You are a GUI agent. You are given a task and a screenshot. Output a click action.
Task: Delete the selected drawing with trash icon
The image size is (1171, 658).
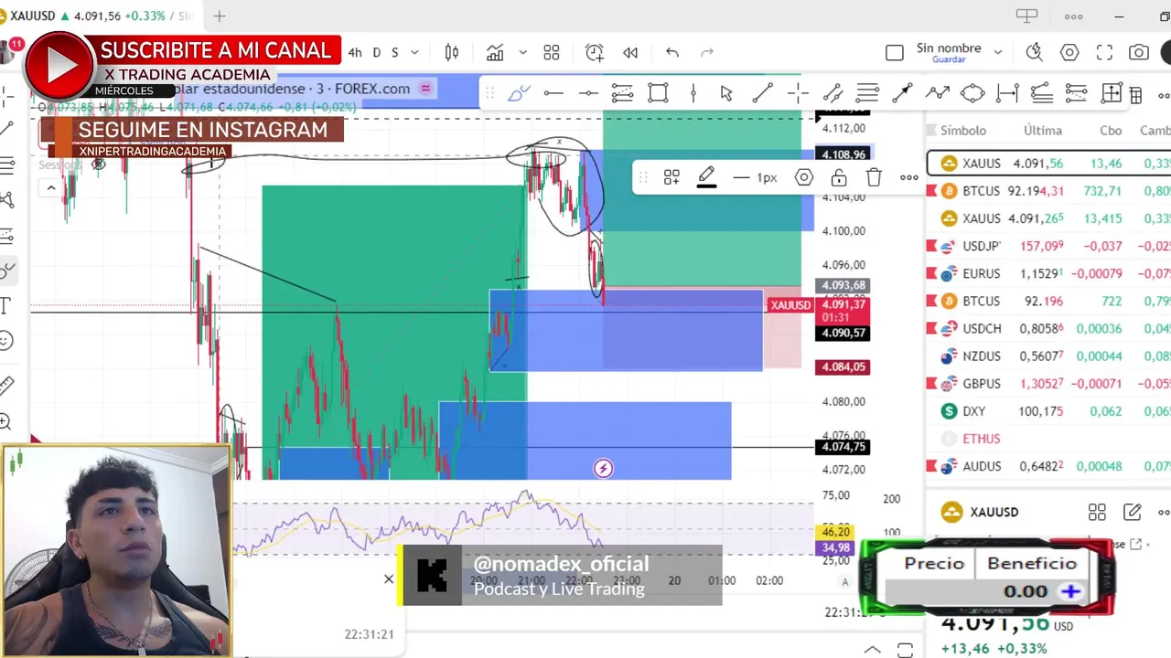click(x=874, y=178)
